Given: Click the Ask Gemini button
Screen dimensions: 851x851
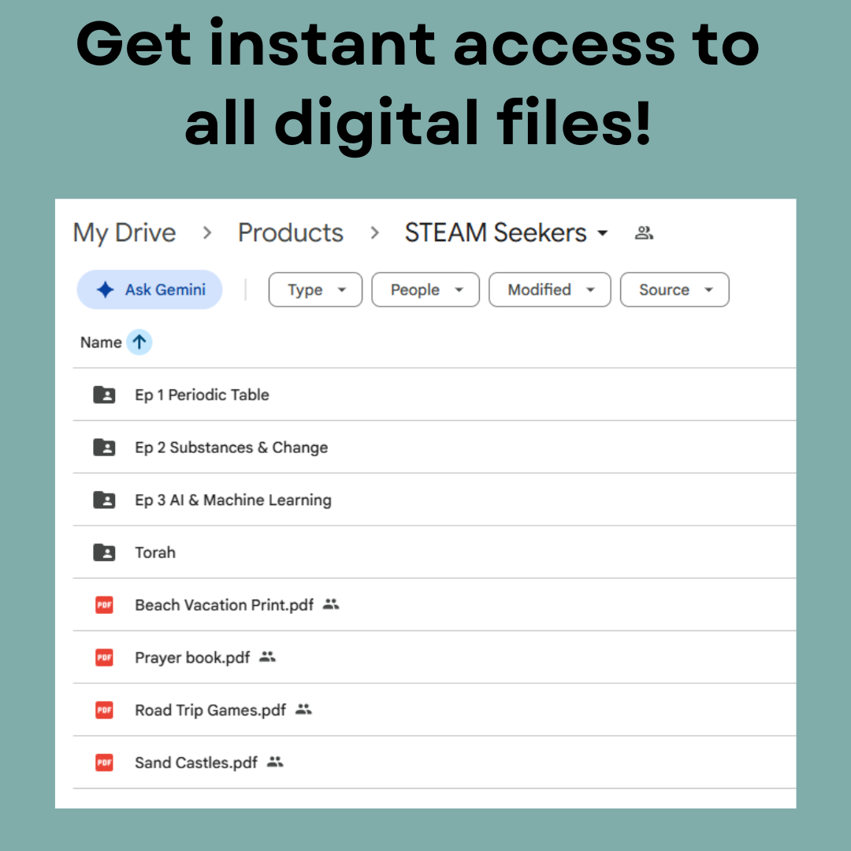Looking at the screenshot, I should [149, 290].
